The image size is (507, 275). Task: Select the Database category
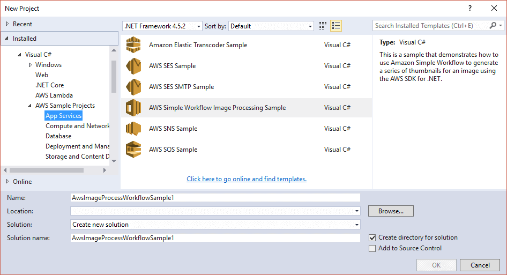[x=58, y=136]
